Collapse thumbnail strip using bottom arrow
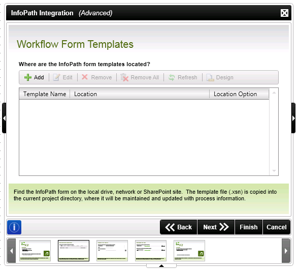298x269 pixels. (x=161, y=266)
